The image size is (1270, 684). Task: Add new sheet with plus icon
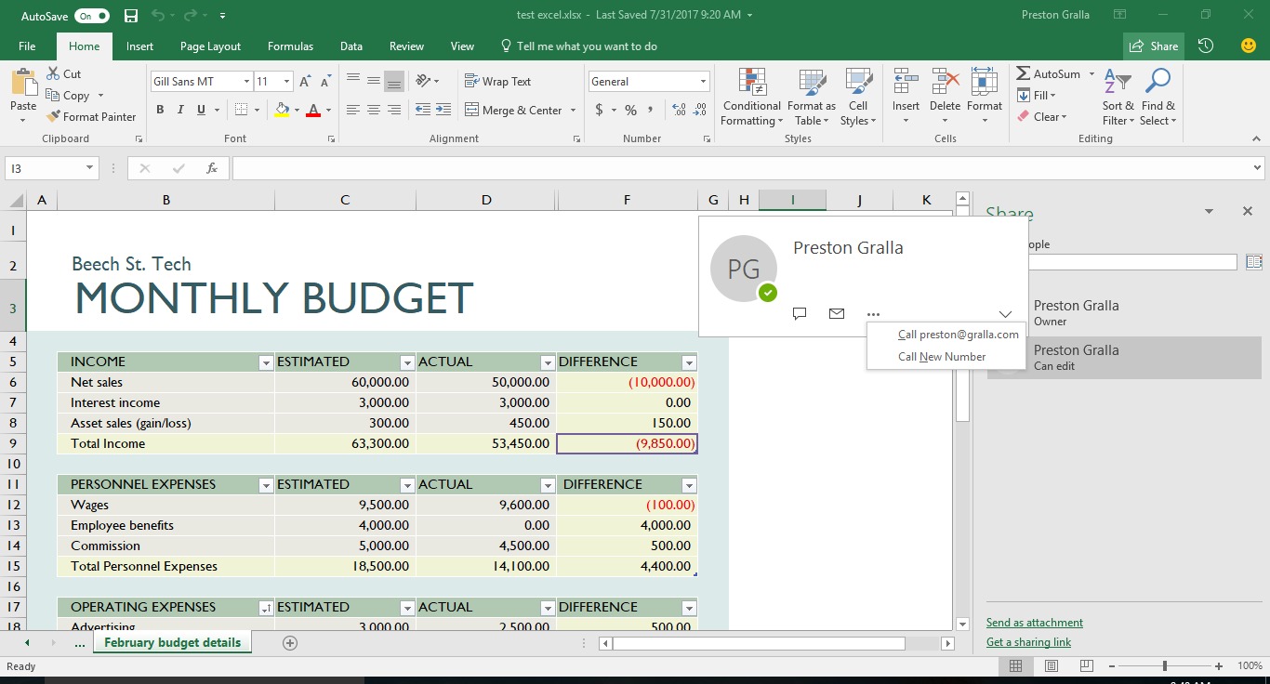pos(290,642)
